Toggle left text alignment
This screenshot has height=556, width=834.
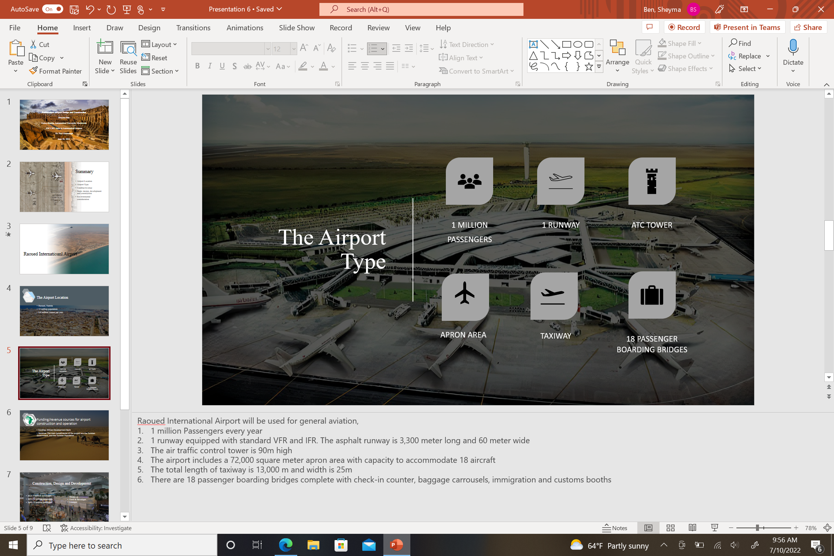(x=352, y=66)
